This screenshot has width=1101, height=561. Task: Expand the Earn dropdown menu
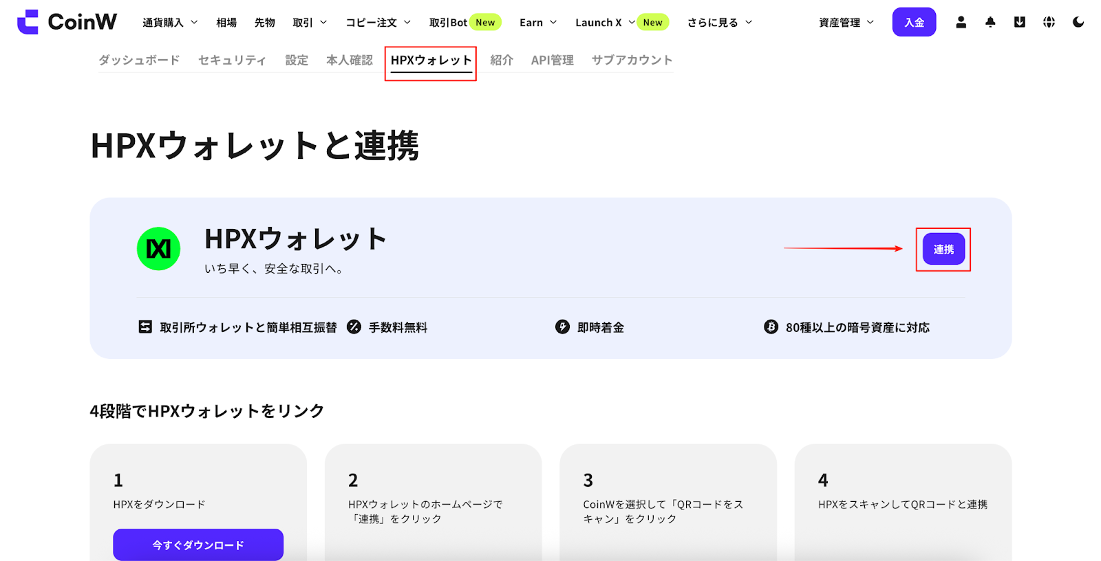tap(538, 23)
